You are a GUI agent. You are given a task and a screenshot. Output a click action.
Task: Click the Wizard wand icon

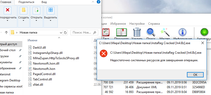click(165, 32)
